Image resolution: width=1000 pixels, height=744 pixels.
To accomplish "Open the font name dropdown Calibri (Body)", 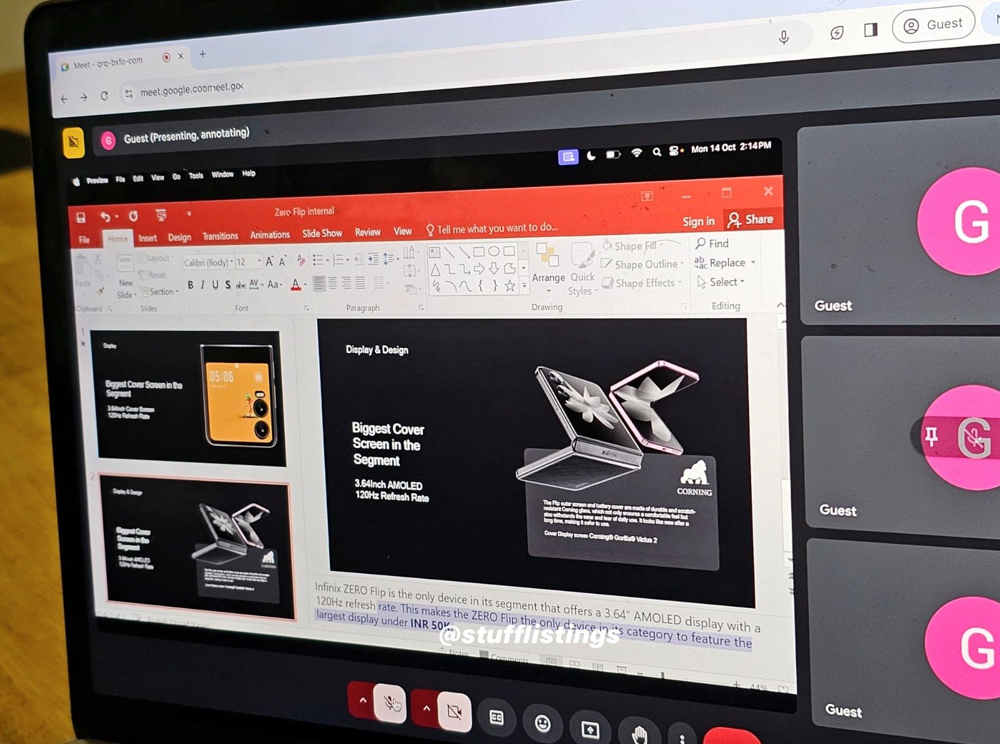I will (209, 263).
